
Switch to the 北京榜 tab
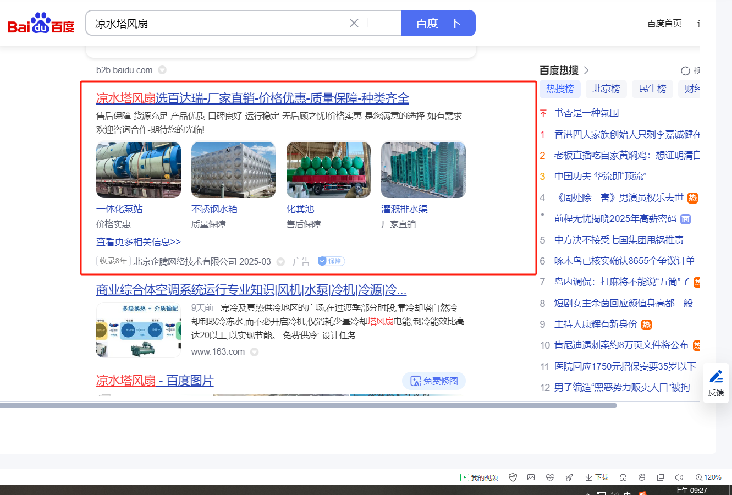(606, 89)
